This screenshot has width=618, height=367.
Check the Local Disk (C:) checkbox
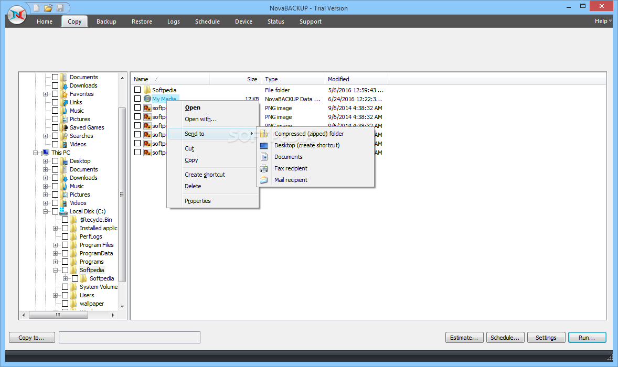click(x=55, y=211)
